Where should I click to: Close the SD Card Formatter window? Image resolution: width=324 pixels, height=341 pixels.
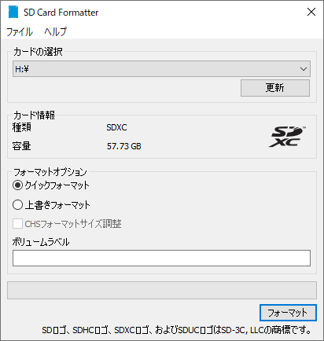[311, 12]
